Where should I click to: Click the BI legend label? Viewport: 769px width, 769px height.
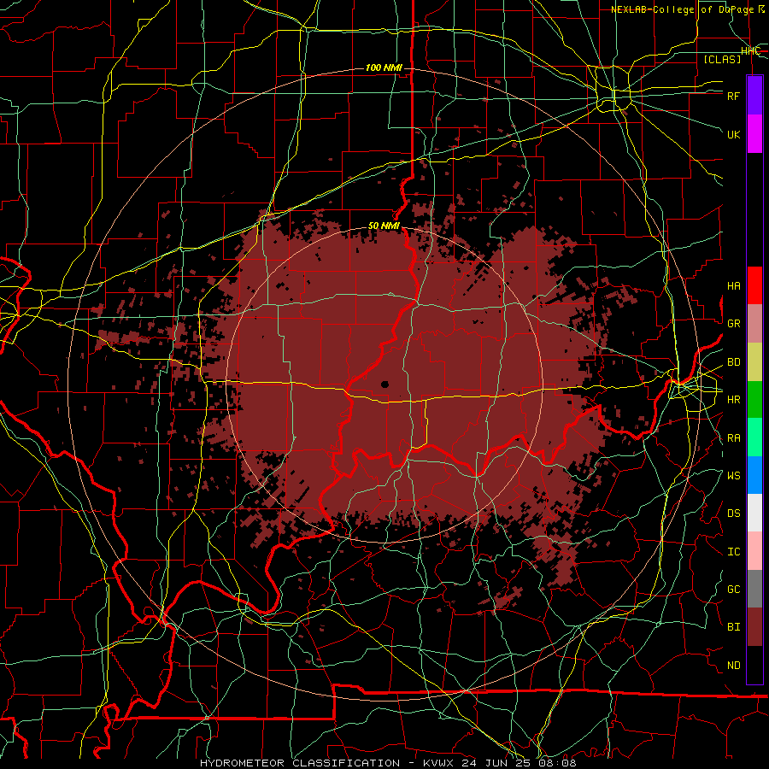pyautogui.click(x=734, y=627)
